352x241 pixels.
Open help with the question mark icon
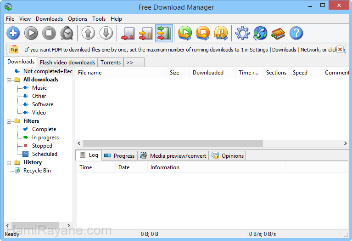296,33
